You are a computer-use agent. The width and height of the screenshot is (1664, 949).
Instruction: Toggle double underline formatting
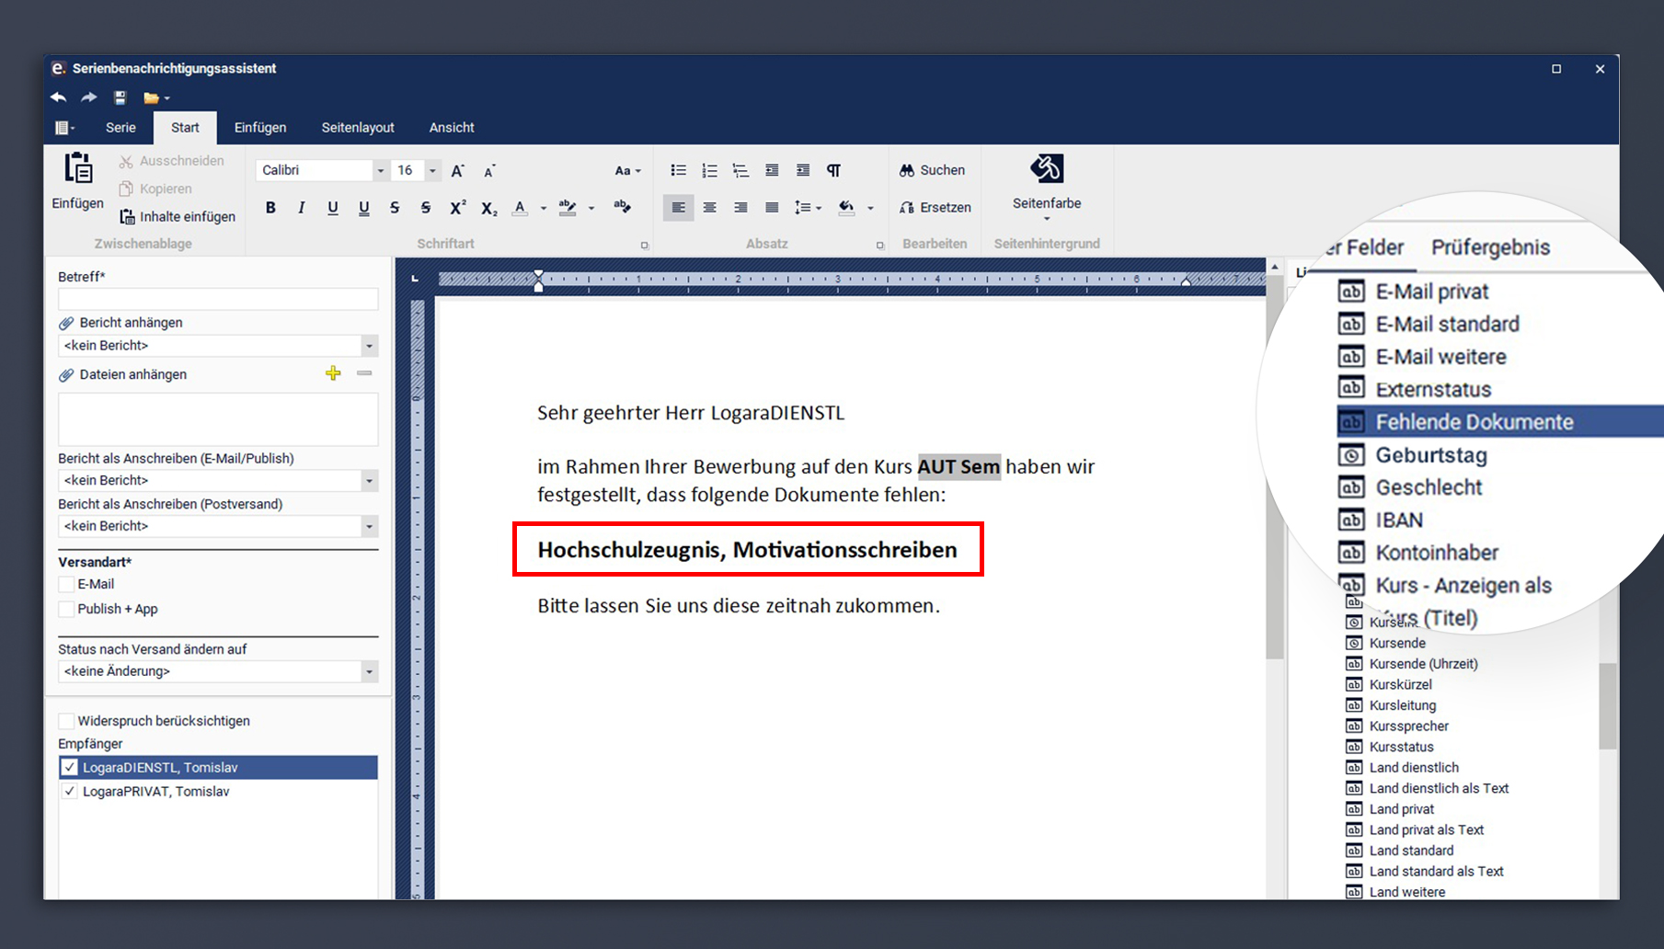pos(364,208)
